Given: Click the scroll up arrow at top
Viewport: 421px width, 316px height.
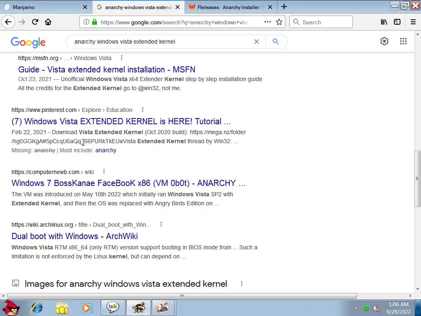Looking at the screenshot, I should tap(417, 35).
